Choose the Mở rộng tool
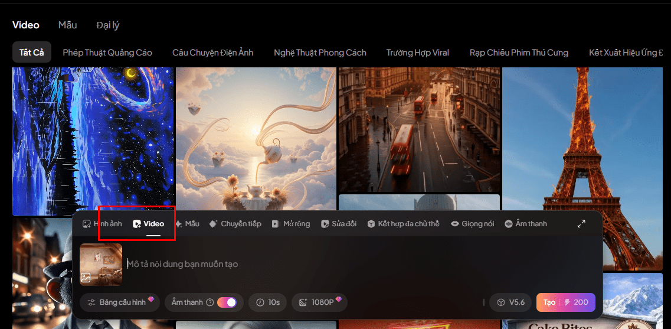This screenshot has height=329, width=671. click(x=291, y=224)
